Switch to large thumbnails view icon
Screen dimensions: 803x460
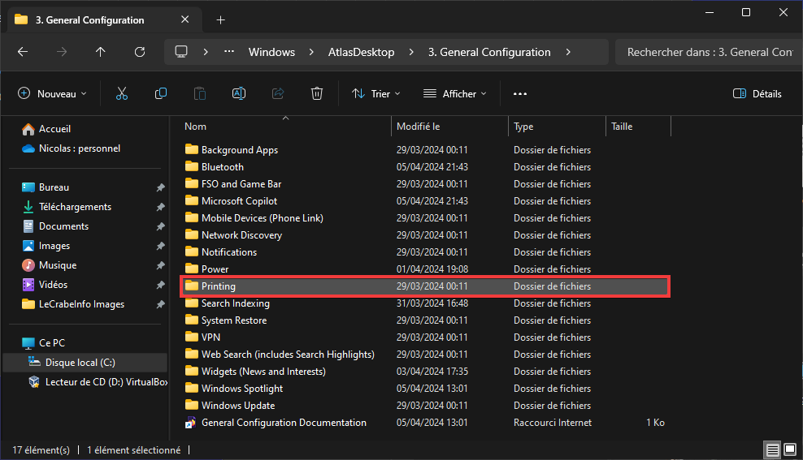(790, 449)
